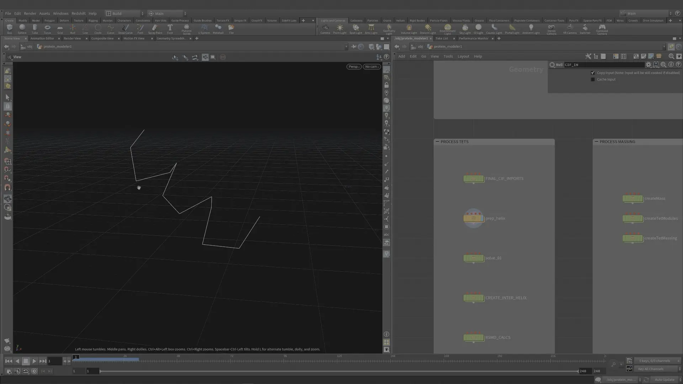Select the Spray Paint tool
Viewport: 683px width, 384px height.
point(155,29)
